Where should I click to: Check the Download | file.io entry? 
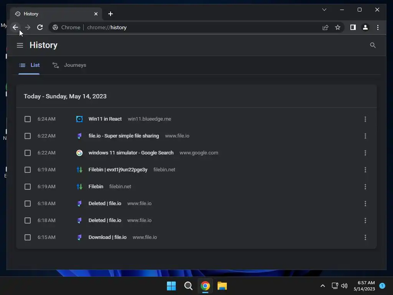coord(28,237)
